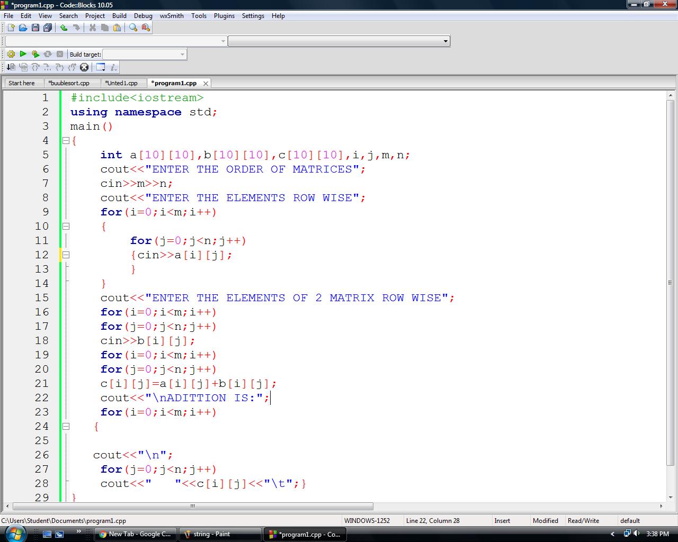
Task: Click the Undo arrow icon
Action: (64, 28)
